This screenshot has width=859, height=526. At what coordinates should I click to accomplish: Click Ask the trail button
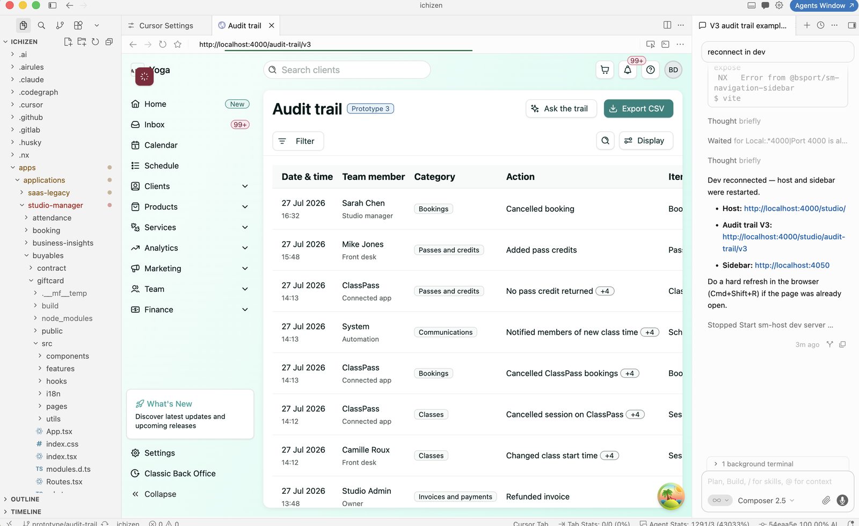(x=561, y=109)
